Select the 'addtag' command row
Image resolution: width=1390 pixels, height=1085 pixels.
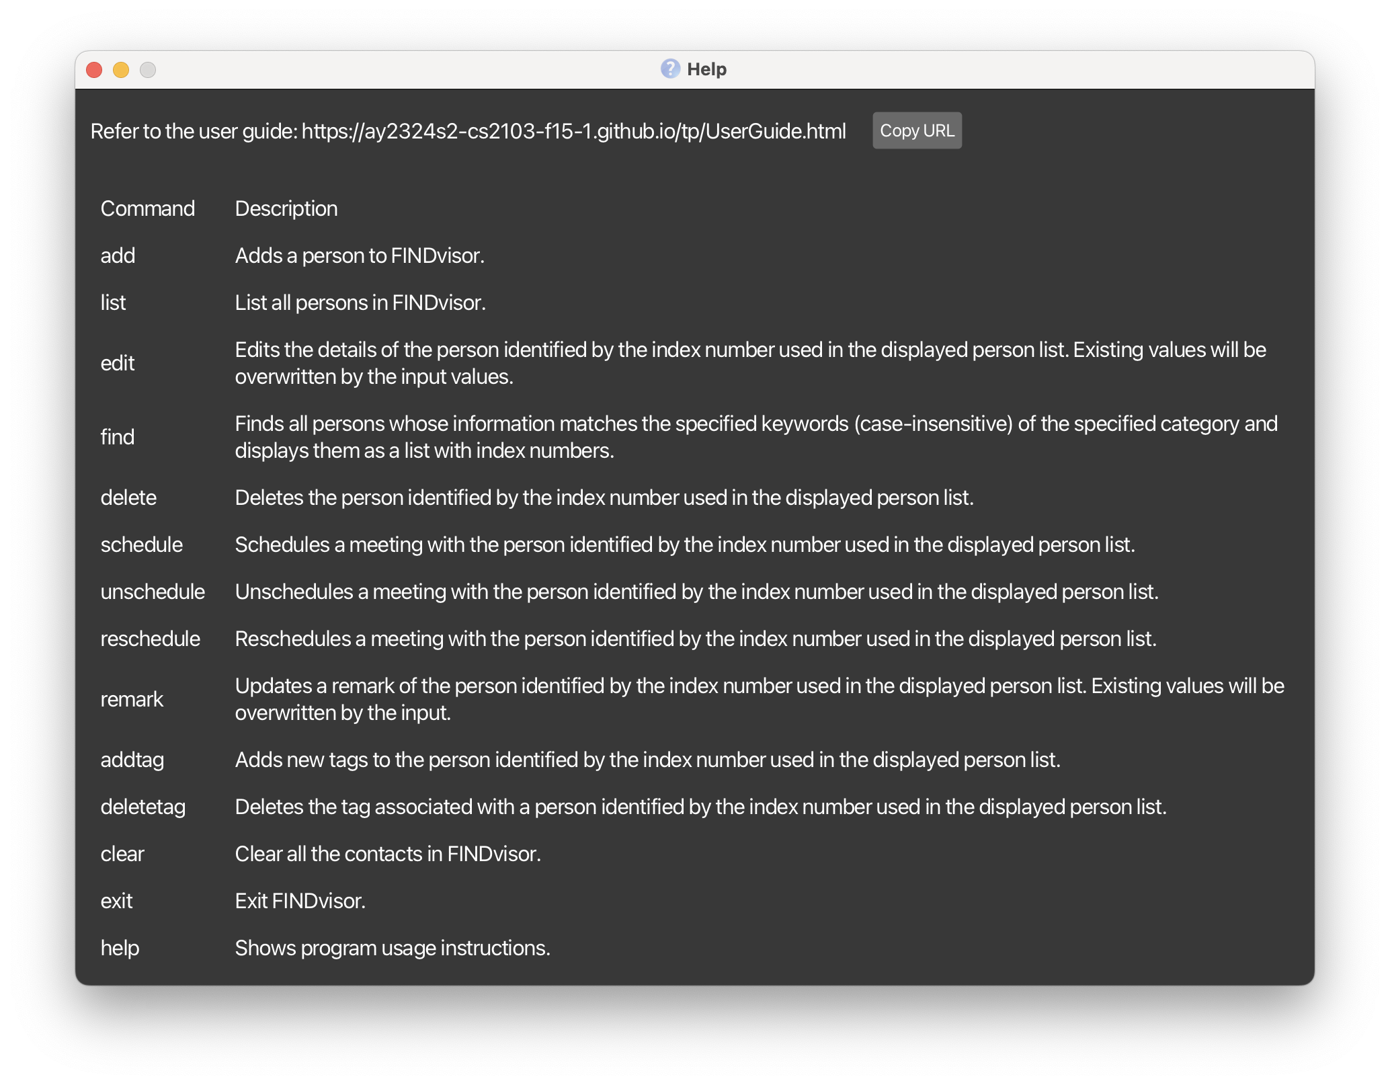[x=132, y=760]
